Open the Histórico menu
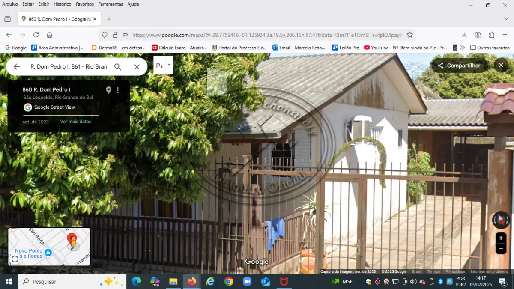Viewport: 514px width, 289px height. [63, 4]
